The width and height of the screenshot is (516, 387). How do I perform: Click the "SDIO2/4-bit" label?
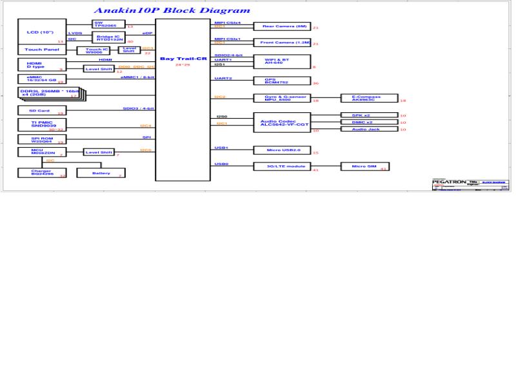228,55
